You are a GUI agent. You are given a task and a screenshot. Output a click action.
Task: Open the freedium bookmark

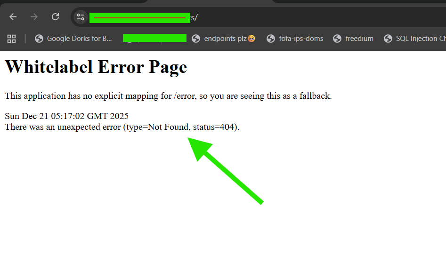pyautogui.click(x=354, y=39)
